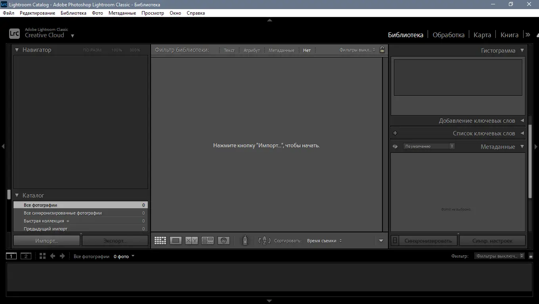Image resolution: width=539 pixels, height=304 pixels.
Task: Open the Просмотр menu
Action: pos(153,13)
